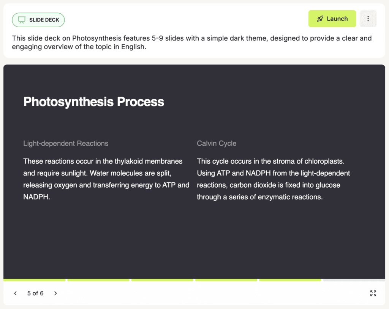The image size is (389, 309).
Task: Click the presentation easel icon in badge
Action: point(22,20)
